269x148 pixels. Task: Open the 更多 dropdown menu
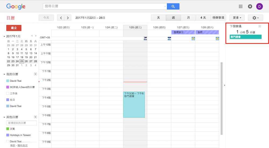point(237,18)
